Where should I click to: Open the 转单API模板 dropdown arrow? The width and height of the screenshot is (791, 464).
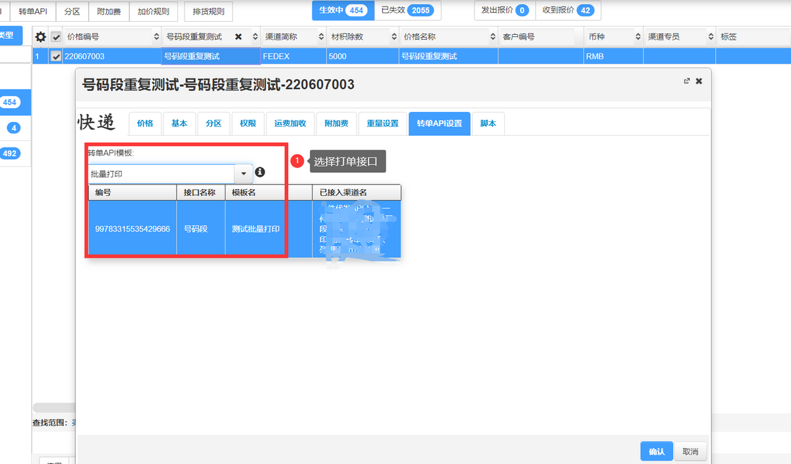pyautogui.click(x=243, y=174)
